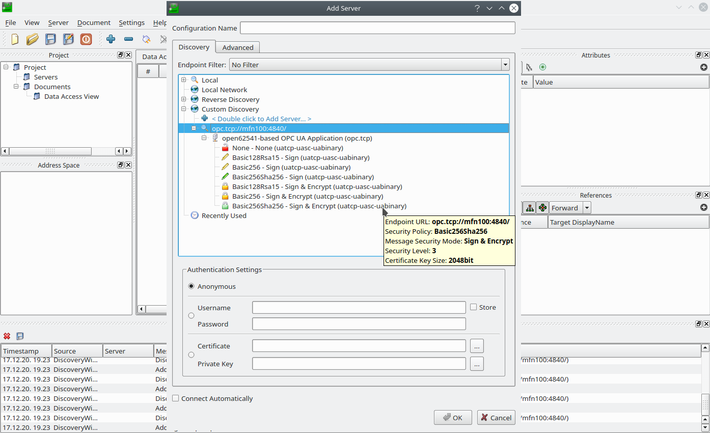The height and width of the screenshot is (433, 710).
Task: Collapse the Custom Discovery tree node
Action: click(x=184, y=109)
